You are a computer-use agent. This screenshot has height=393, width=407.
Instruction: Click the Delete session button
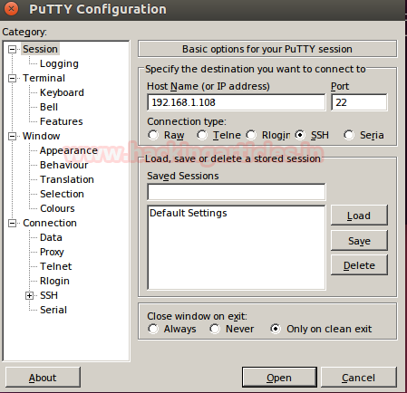[x=359, y=265]
